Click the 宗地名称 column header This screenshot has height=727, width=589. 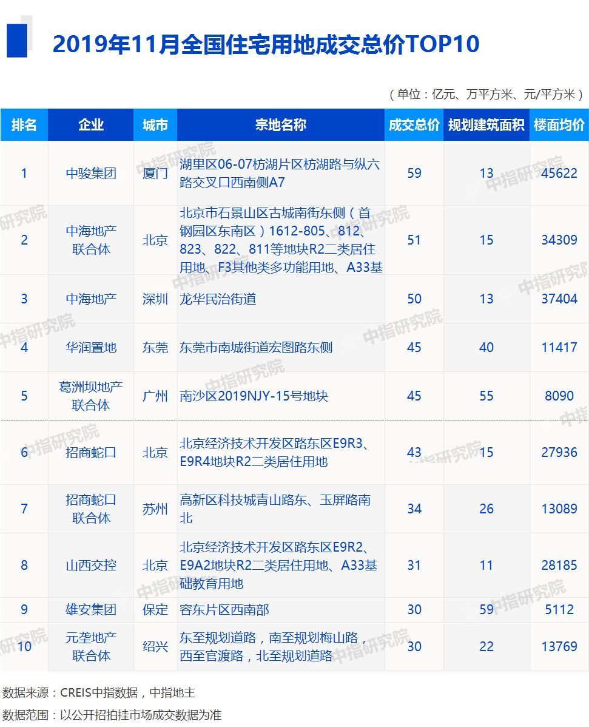pos(281,125)
